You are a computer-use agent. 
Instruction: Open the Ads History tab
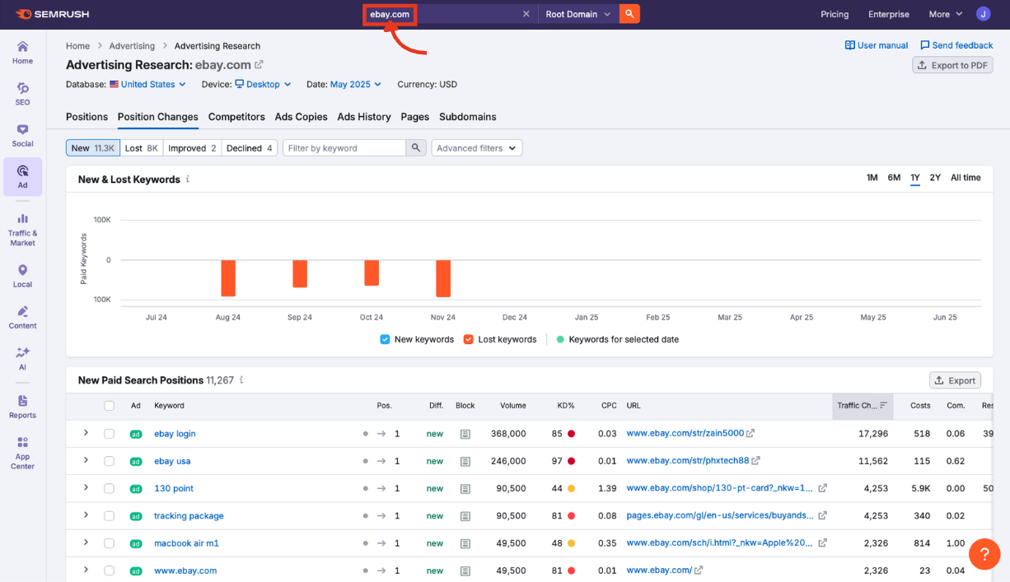tap(363, 117)
